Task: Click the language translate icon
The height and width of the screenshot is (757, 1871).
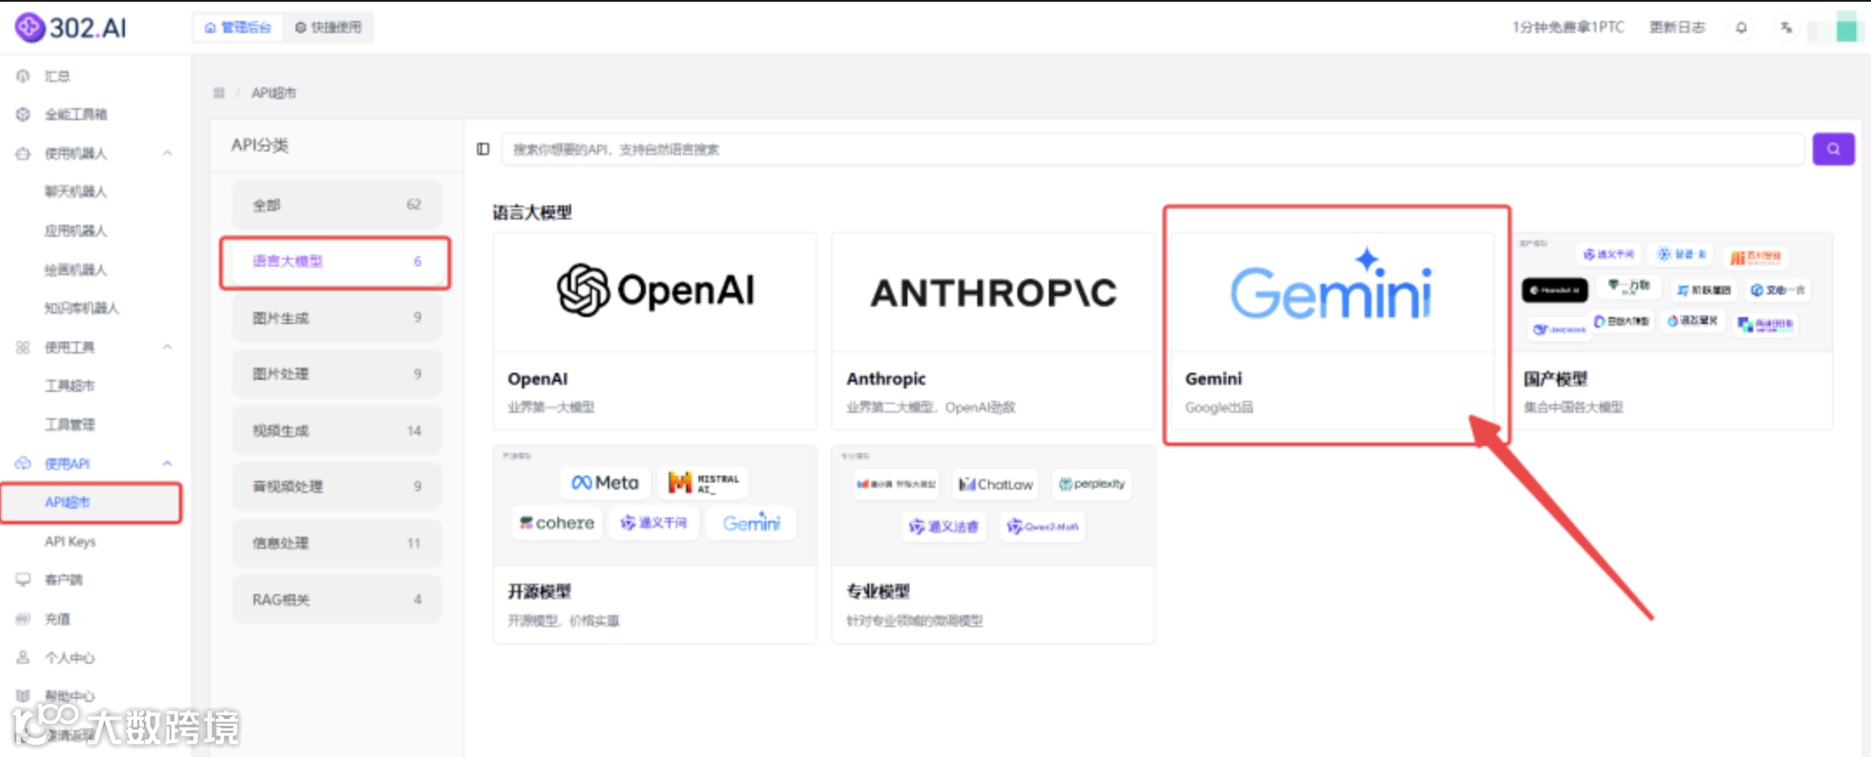Action: tap(1786, 28)
